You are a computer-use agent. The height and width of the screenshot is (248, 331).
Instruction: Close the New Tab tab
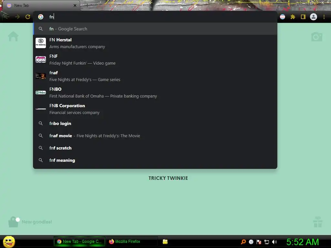point(75,5)
